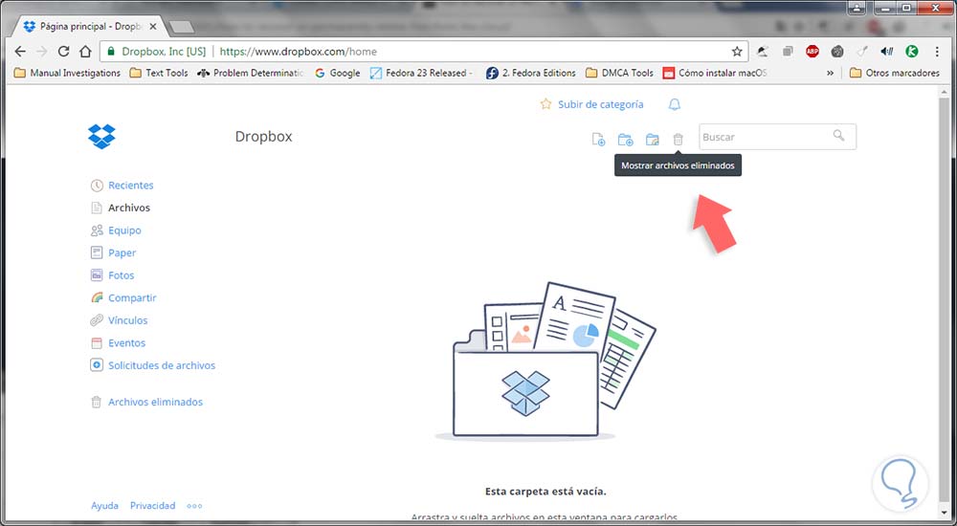Screen dimensions: 957x526
Task: Click the browser home icon
Action: [85, 52]
